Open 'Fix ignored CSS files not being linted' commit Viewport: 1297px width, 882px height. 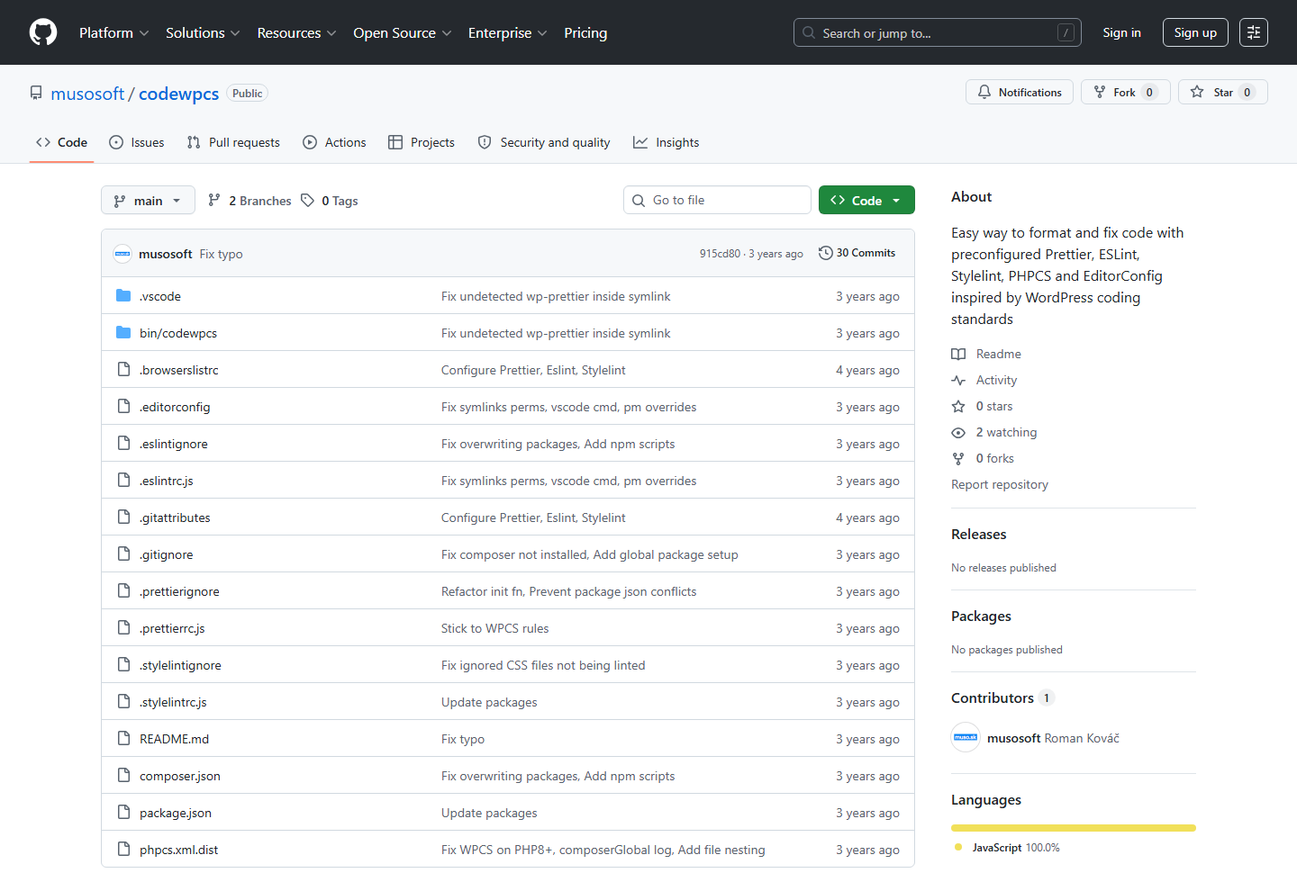pyautogui.click(x=543, y=665)
